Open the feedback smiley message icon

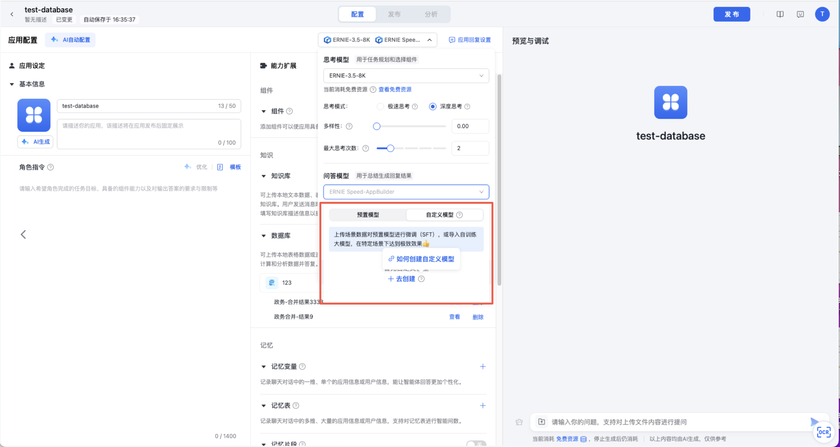(800, 14)
